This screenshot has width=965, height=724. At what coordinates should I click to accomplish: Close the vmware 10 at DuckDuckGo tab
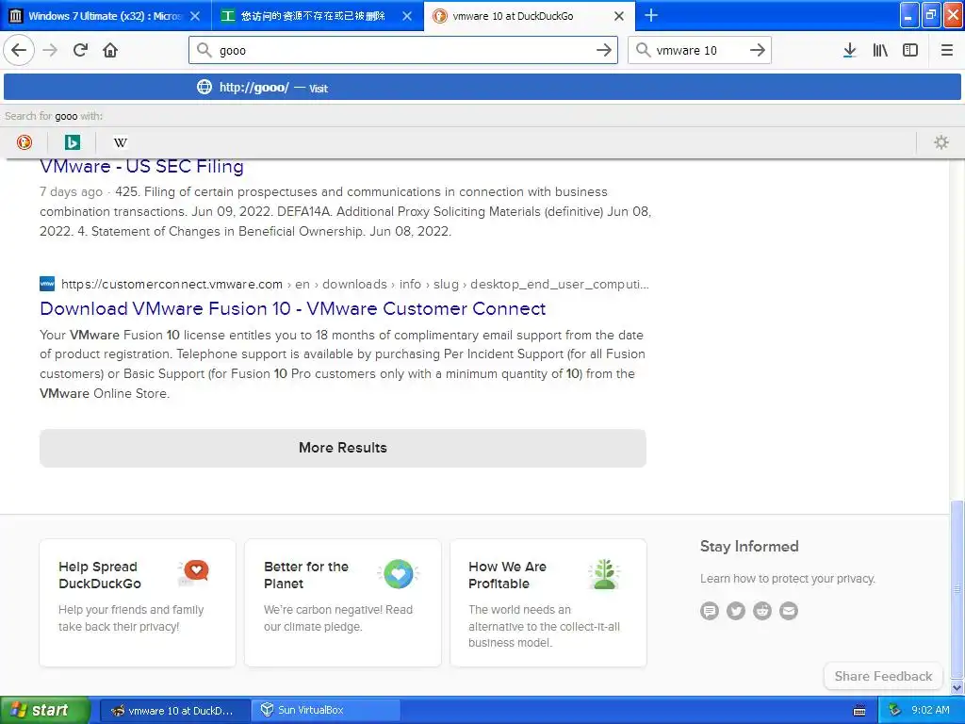619,16
